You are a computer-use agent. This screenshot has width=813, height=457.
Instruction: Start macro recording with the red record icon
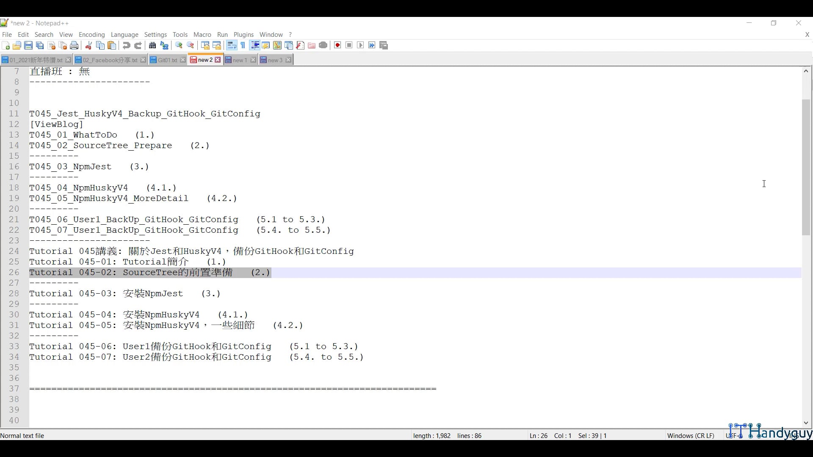click(337, 45)
